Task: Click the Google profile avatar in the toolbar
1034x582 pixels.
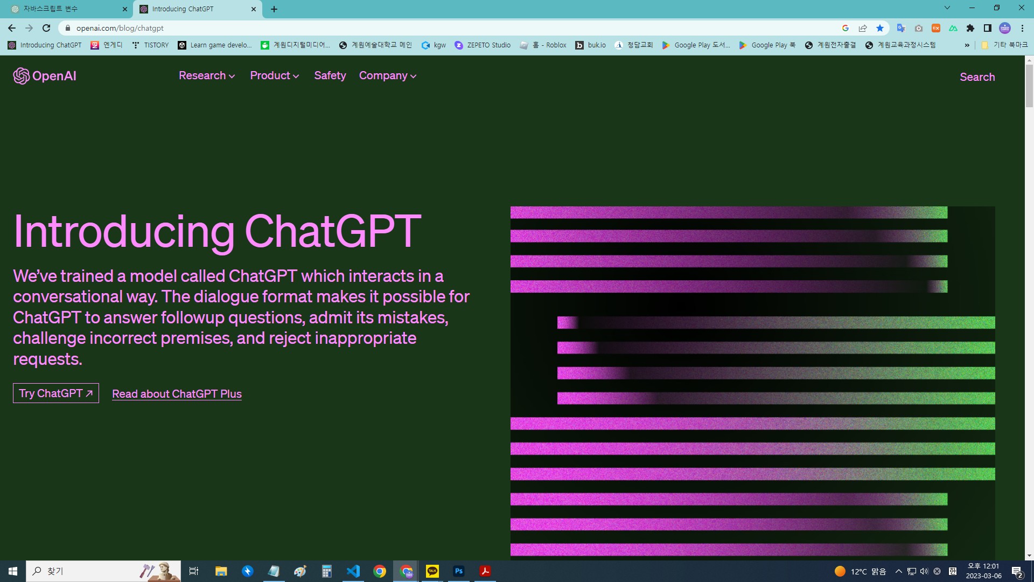Action: tap(1005, 28)
